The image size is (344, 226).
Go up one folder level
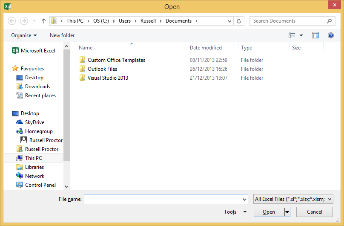[x=44, y=21]
